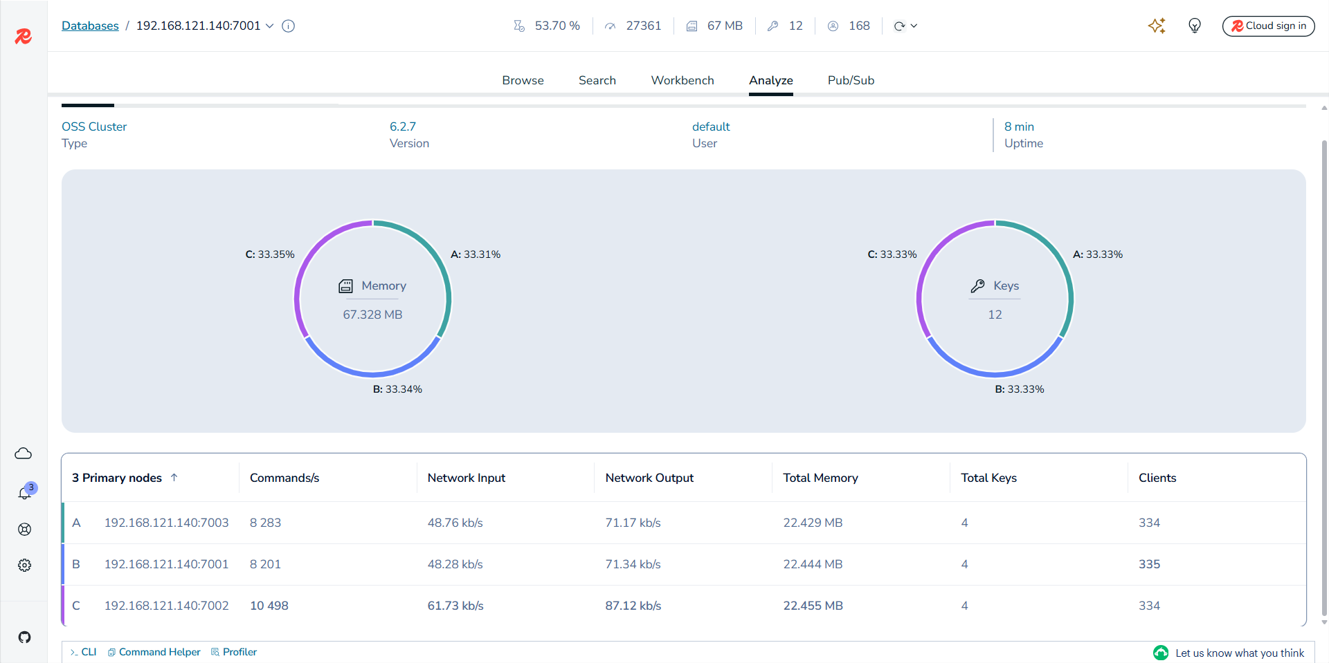Click the CPU usage icon at 53.70 %
Image resolution: width=1329 pixels, height=663 pixels.
click(x=519, y=26)
